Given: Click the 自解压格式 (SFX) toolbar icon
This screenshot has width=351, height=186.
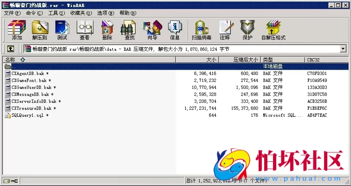Looking at the screenshot, I should point(274,27).
